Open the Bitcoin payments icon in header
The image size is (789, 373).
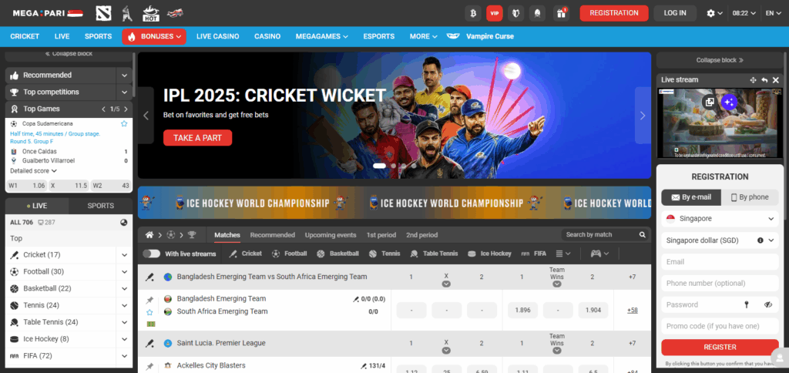[x=472, y=13]
